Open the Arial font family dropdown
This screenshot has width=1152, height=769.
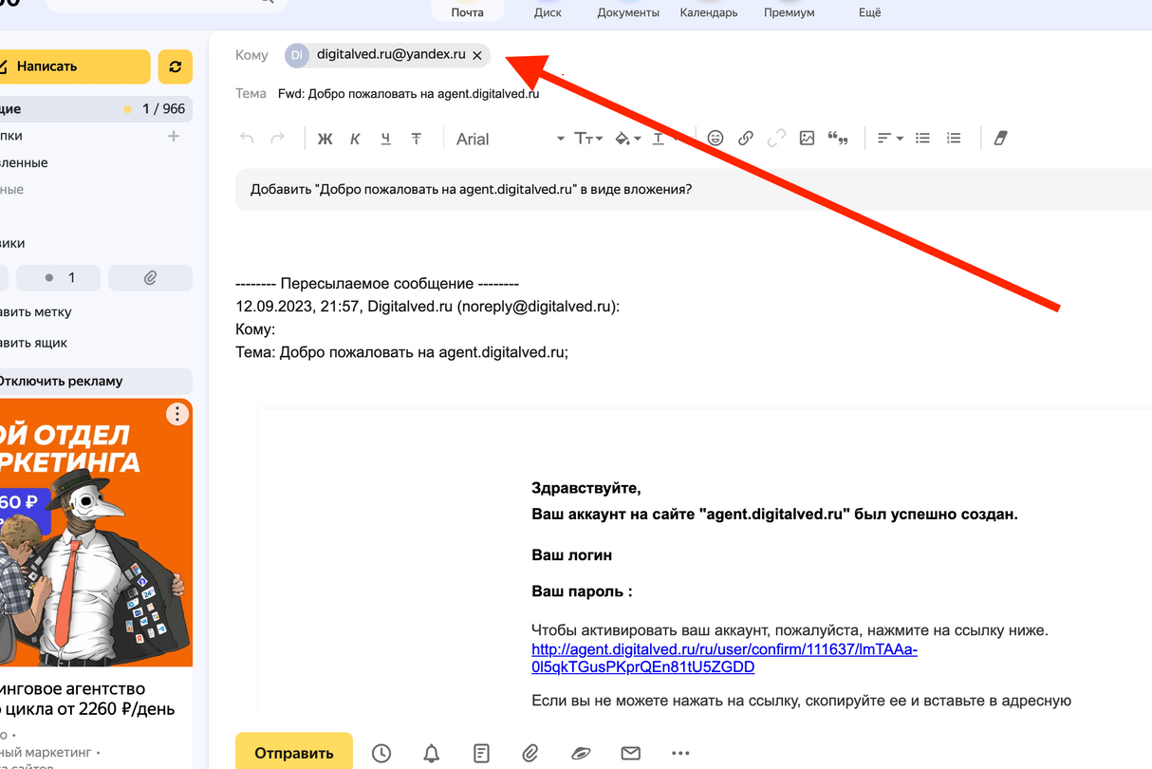[510, 139]
